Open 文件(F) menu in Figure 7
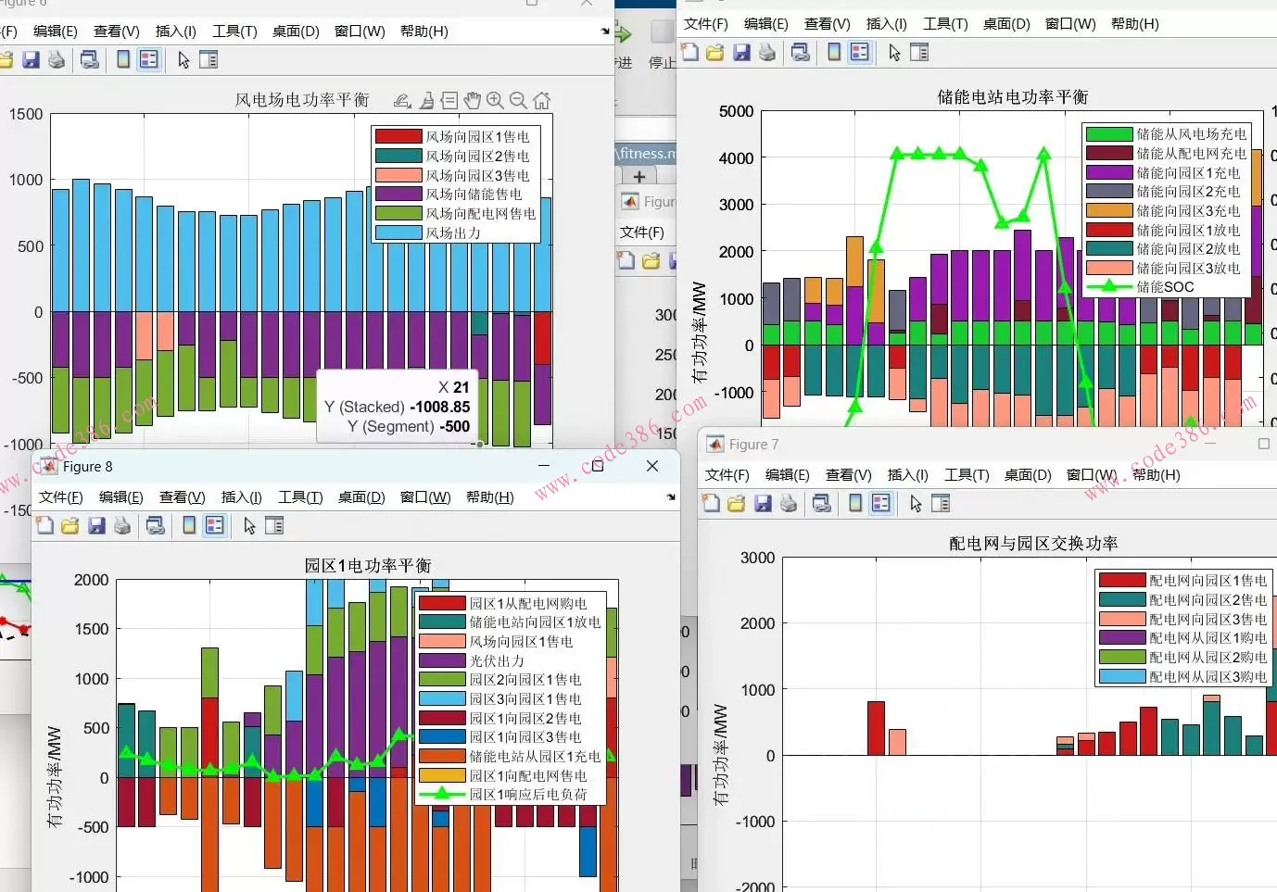1277x892 pixels. coord(727,475)
